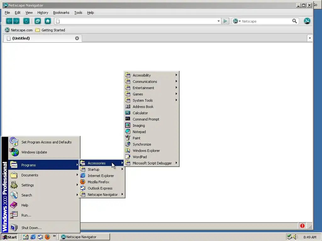This screenshot has width=322, height=241.
Task: Expand the Entertainment submenu
Action: pos(152,88)
